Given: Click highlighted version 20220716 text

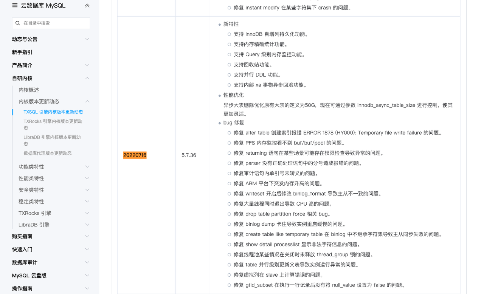Looking at the screenshot, I should pyautogui.click(x=135, y=155).
